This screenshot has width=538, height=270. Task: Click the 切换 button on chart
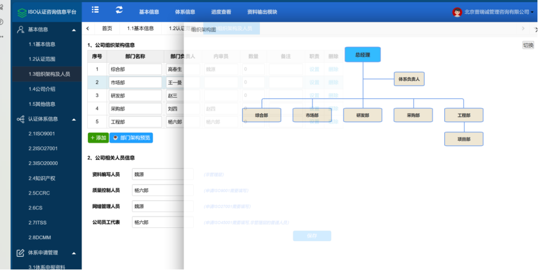[x=528, y=45]
